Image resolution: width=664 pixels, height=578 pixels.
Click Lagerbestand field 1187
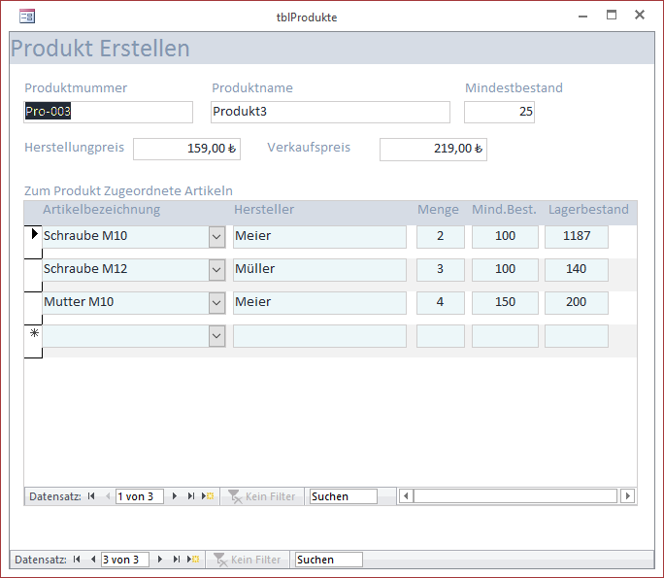577,237
